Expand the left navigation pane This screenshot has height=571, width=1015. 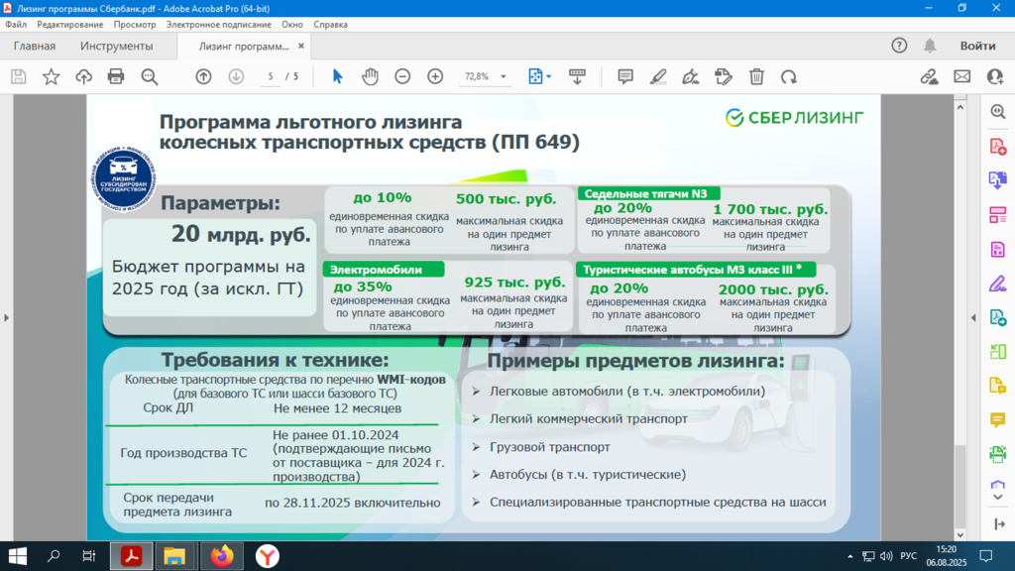point(7,318)
